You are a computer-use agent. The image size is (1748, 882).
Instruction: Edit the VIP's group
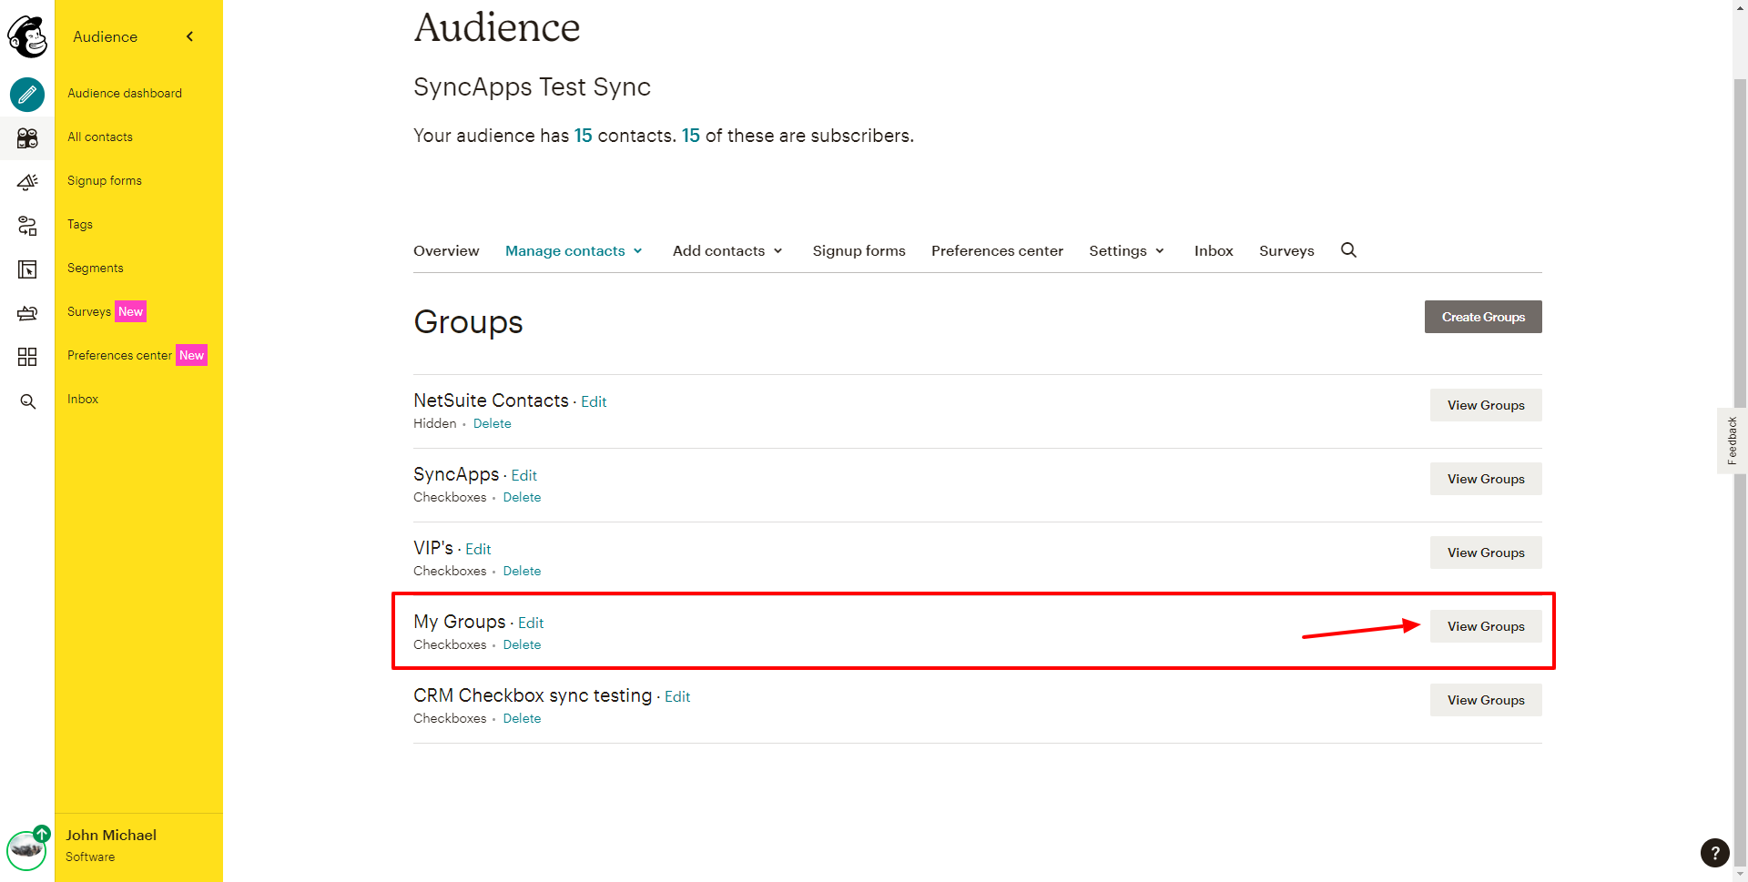pyautogui.click(x=478, y=549)
